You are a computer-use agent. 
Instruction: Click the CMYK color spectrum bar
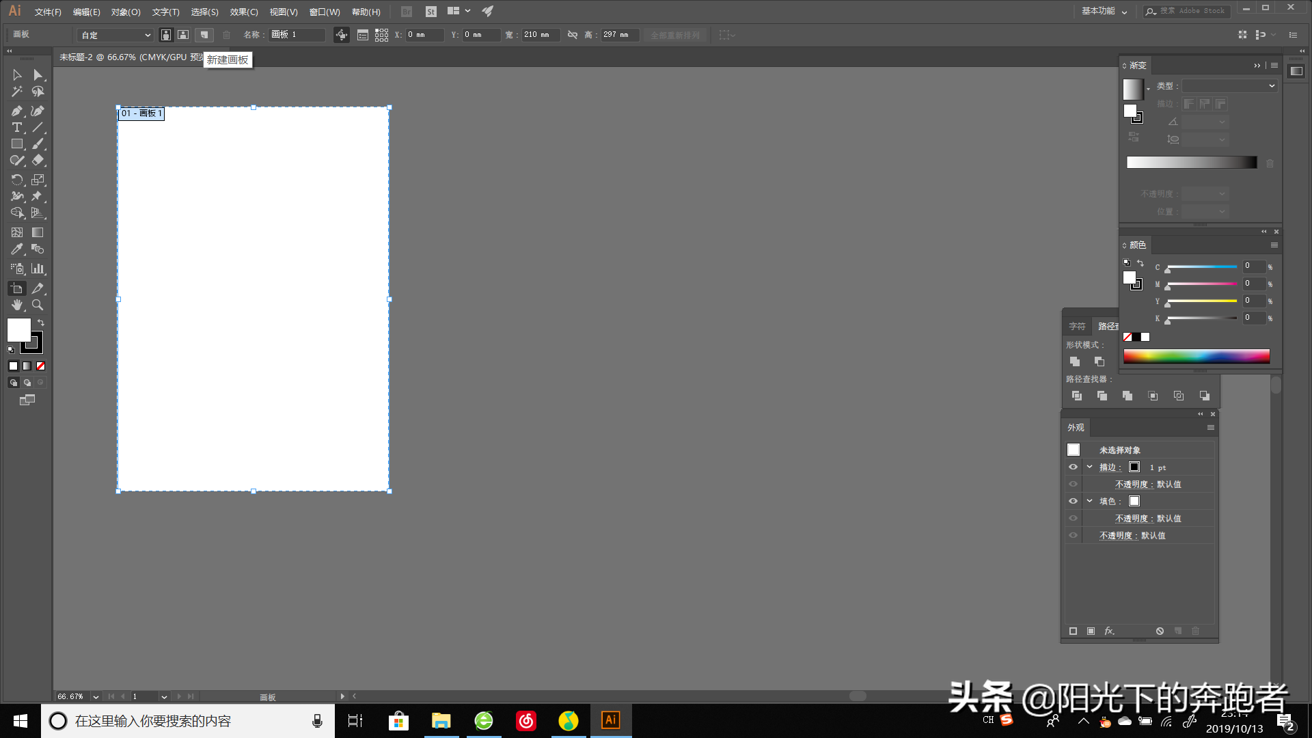click(1197, 356)
